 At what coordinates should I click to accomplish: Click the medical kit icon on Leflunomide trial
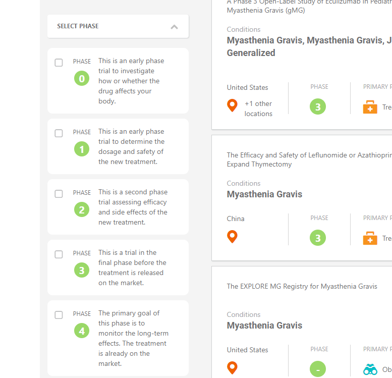coord(370,238)
